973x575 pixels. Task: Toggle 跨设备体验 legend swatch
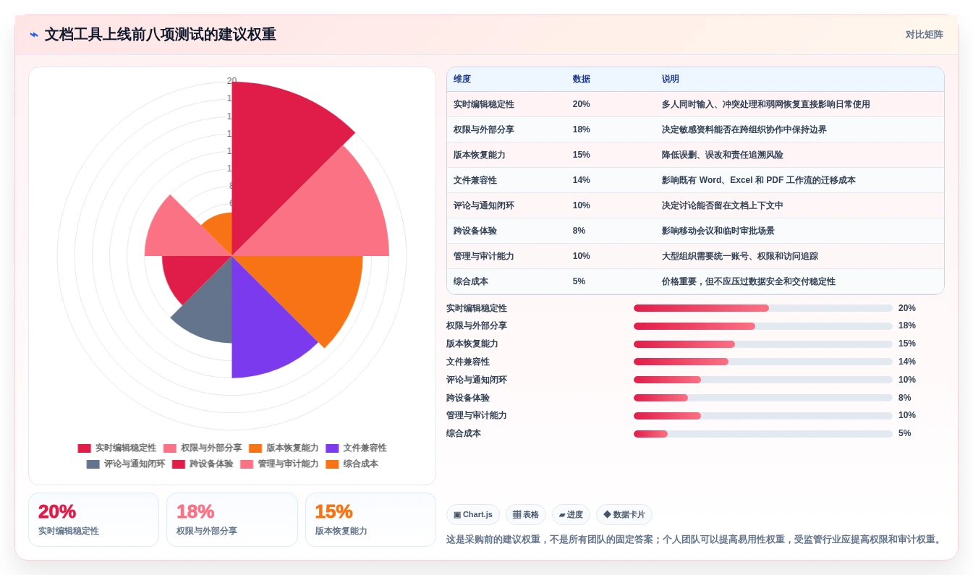pos(179,464)
